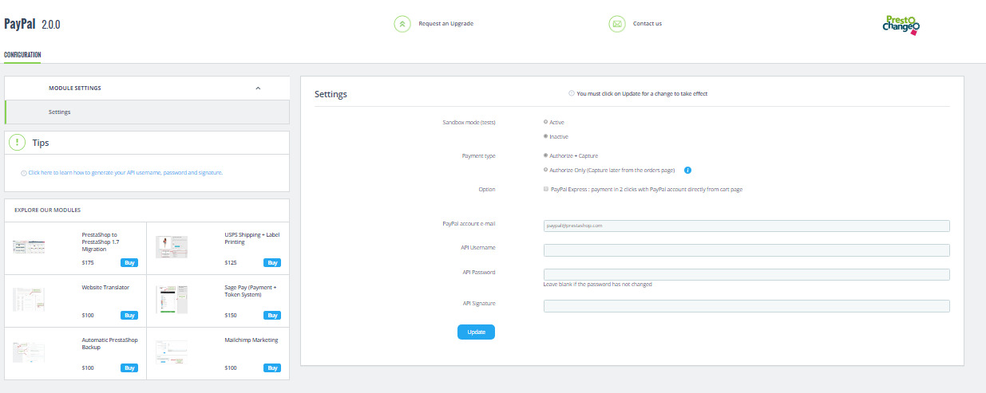Open Settings item in module menu
This screenshot has width=986, height=393.
(148, 112)
